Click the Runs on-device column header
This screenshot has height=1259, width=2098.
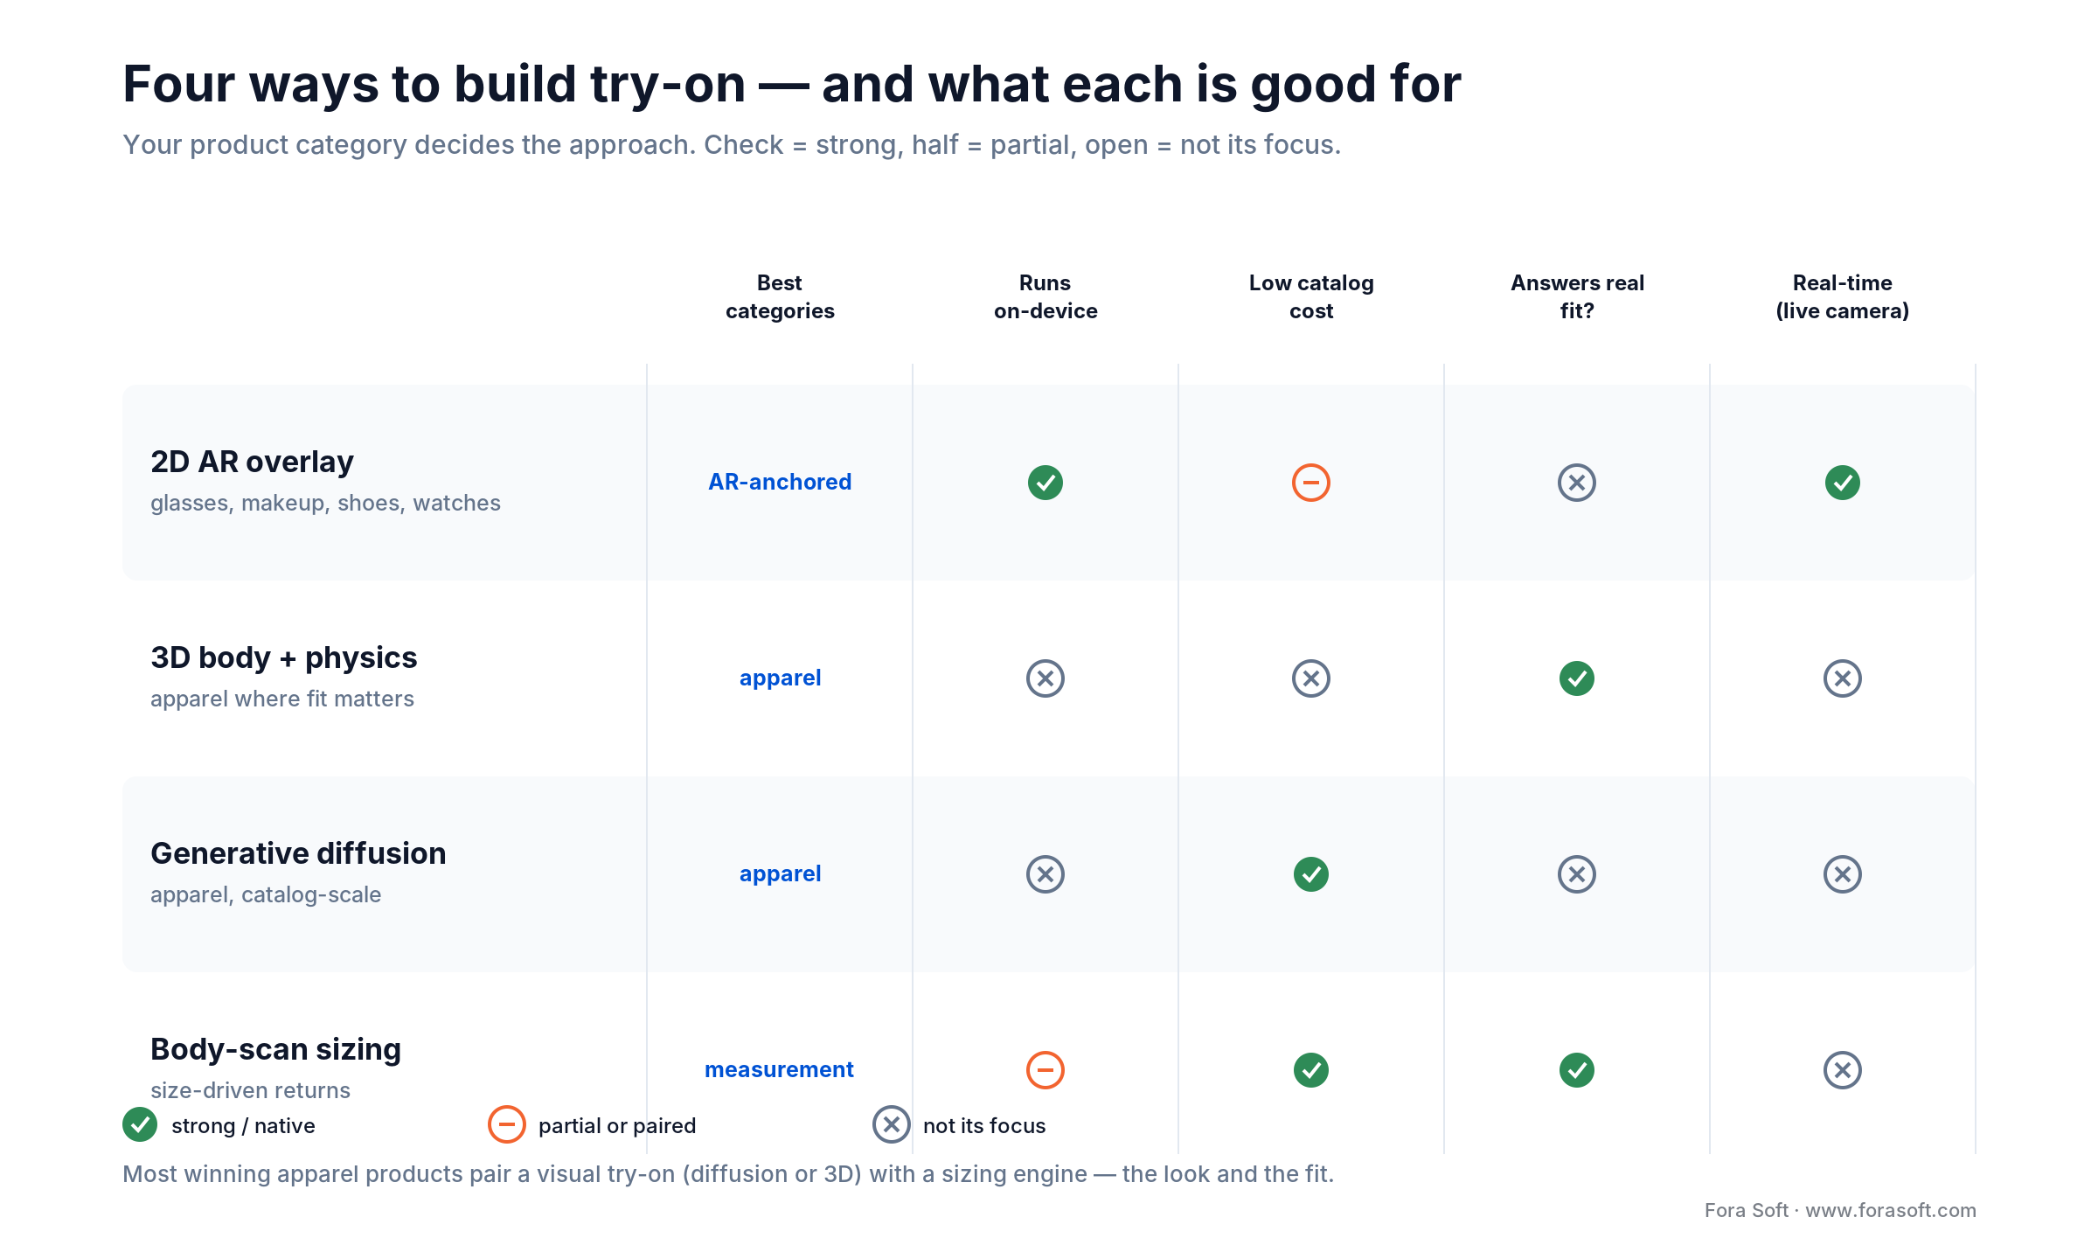1046,296
